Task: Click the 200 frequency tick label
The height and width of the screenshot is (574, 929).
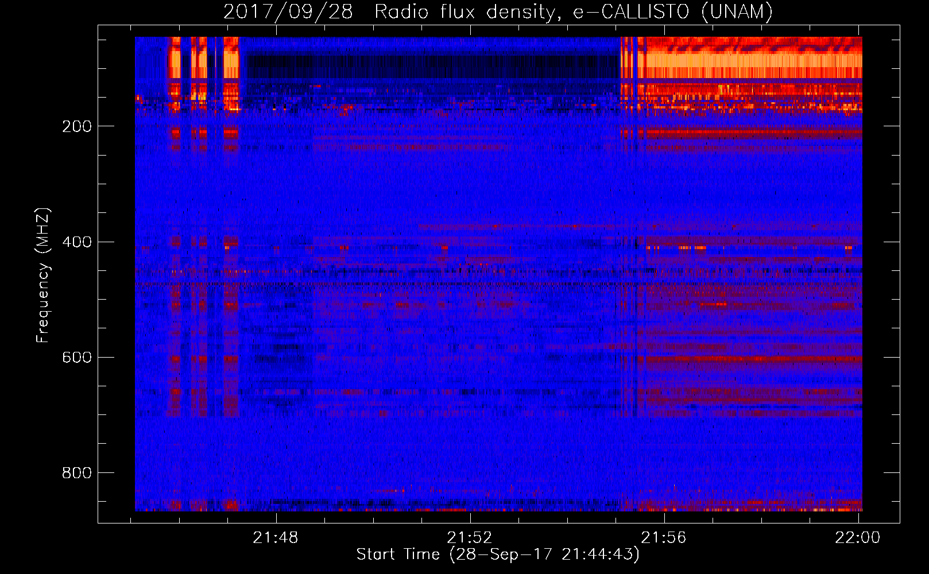Action: [77, 126]
